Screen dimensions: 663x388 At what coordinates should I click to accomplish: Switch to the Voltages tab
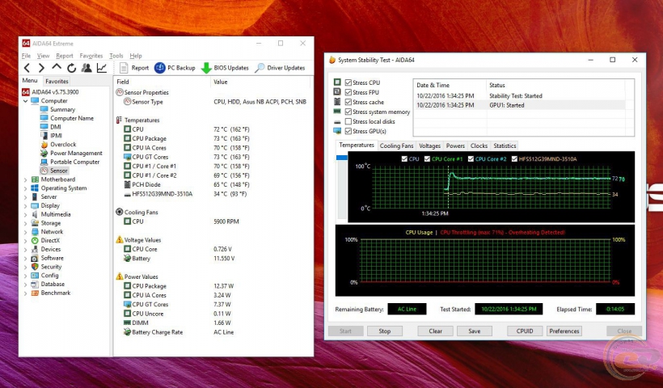coord(429,145)
